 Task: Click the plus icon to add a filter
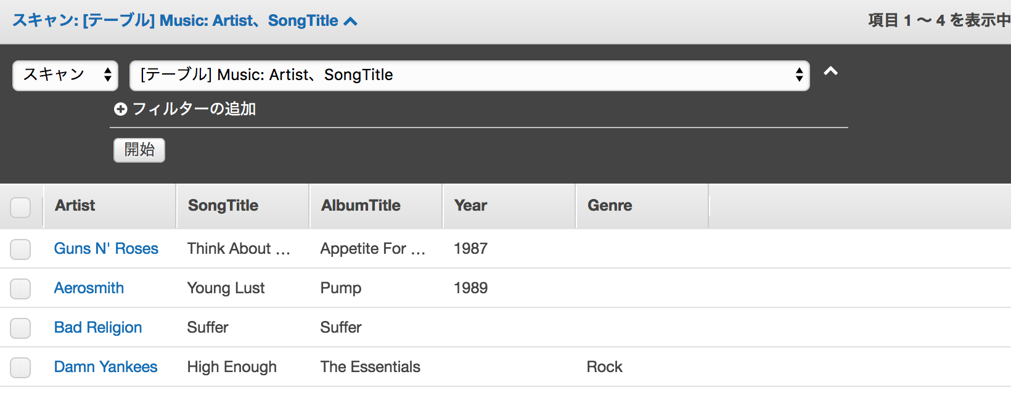click(121, 109)
